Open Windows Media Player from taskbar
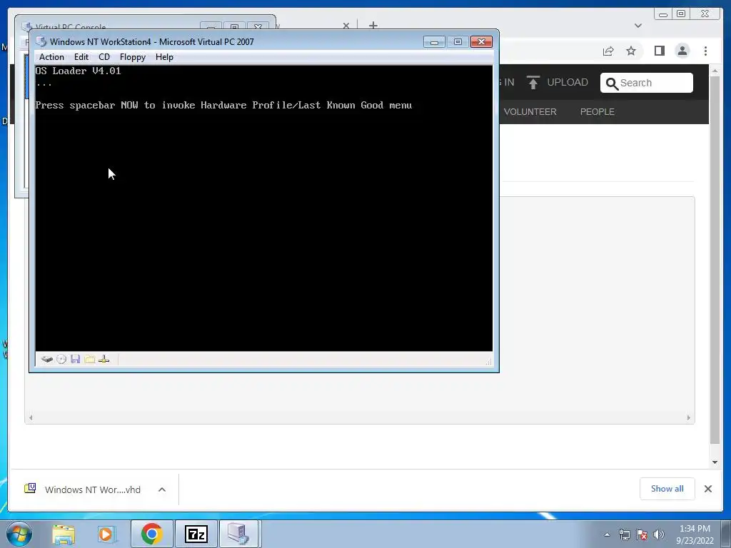This screenshot has width=731, height=548. 106,534
